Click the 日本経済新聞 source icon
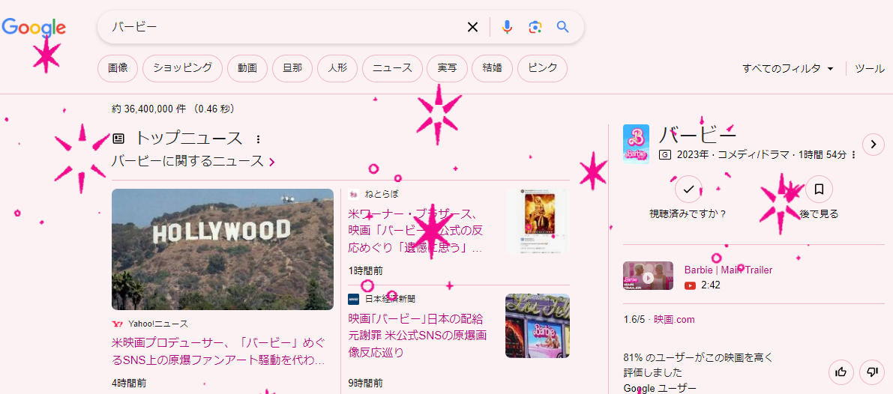 pos(353,298)
